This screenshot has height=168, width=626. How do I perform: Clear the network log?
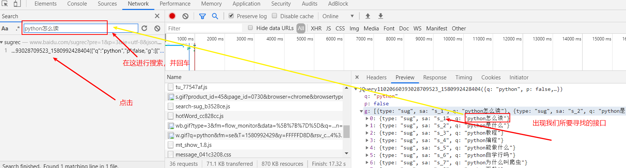pos(185,16)
